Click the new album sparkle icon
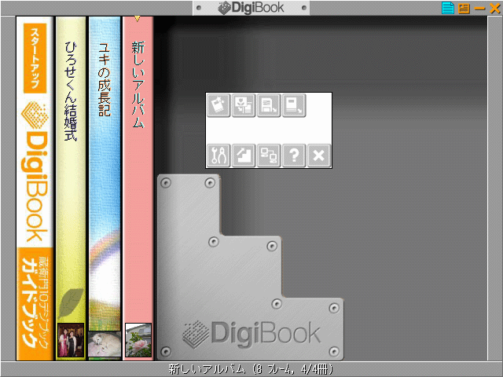The height and width of the screenshot is (377, 503). pyautogui.click(x=218, y=105)
